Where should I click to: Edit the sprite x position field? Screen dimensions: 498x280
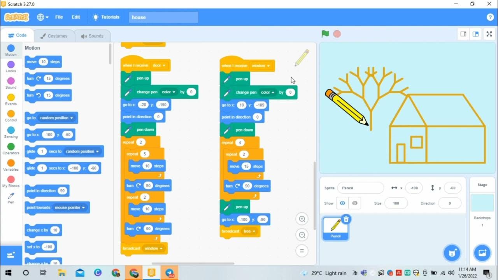click(414, 188)
